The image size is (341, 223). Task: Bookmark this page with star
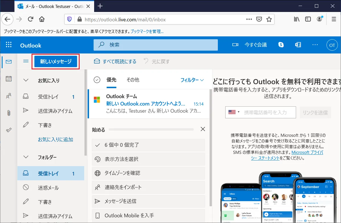[269, 19]
